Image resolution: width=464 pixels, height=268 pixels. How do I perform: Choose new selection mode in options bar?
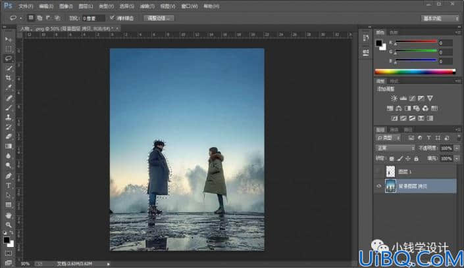pos(31,18)
